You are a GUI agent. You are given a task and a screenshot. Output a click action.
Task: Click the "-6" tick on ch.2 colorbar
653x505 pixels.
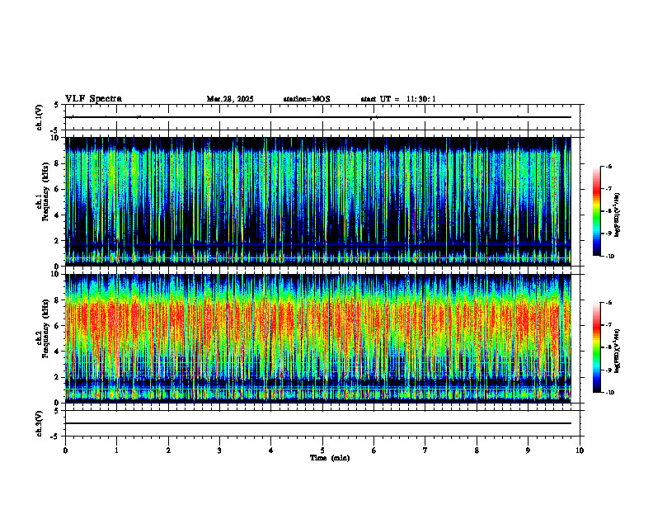click(x=609, y=303)
